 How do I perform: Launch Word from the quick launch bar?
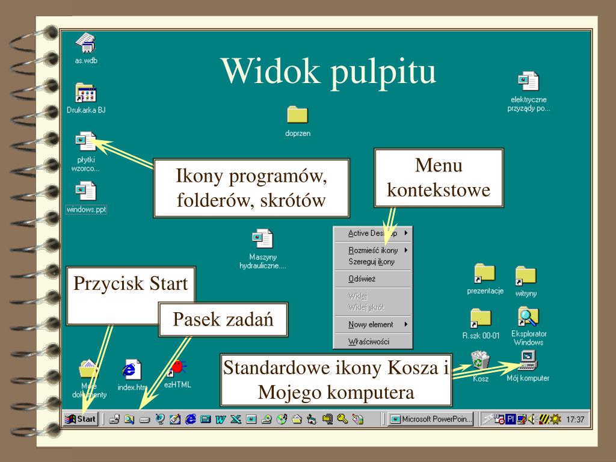(221, 419)
